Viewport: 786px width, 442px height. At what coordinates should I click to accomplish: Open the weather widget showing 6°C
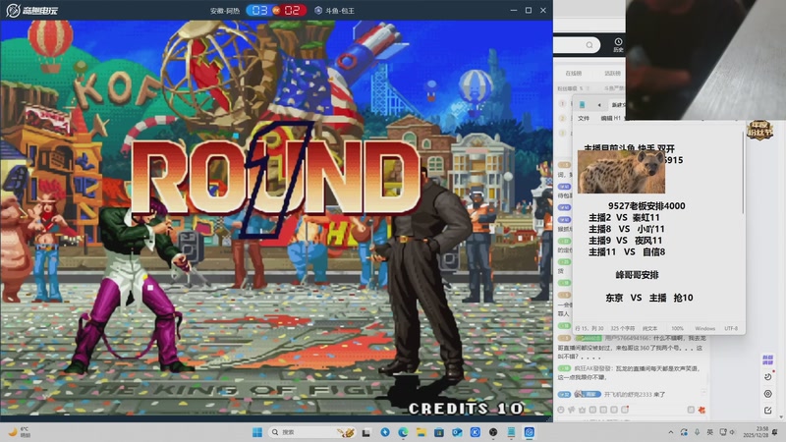pyautogui.click(x=19, y=432)
